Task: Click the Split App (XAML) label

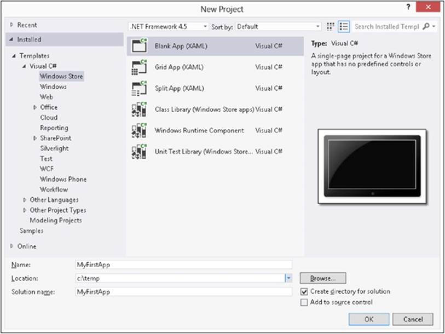Action: tap(180, 88)
